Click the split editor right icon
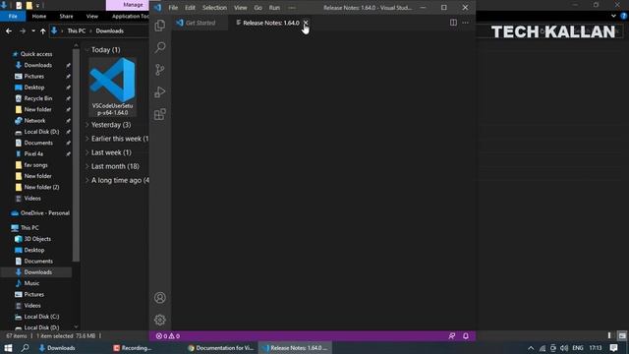Image resolution: width=629 pixels, height=354 pixels. pos(453,23)
